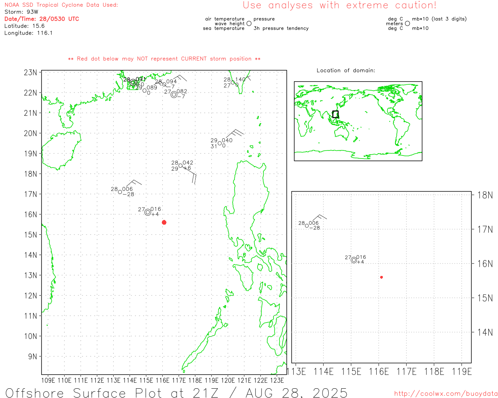Click 'mb*10 (last 3 digits)' legend label
498x398 pixels.
[439, 19]
